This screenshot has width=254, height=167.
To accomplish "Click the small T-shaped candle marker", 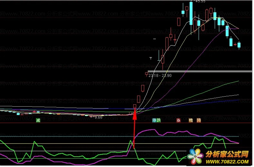I will point(151,58).
